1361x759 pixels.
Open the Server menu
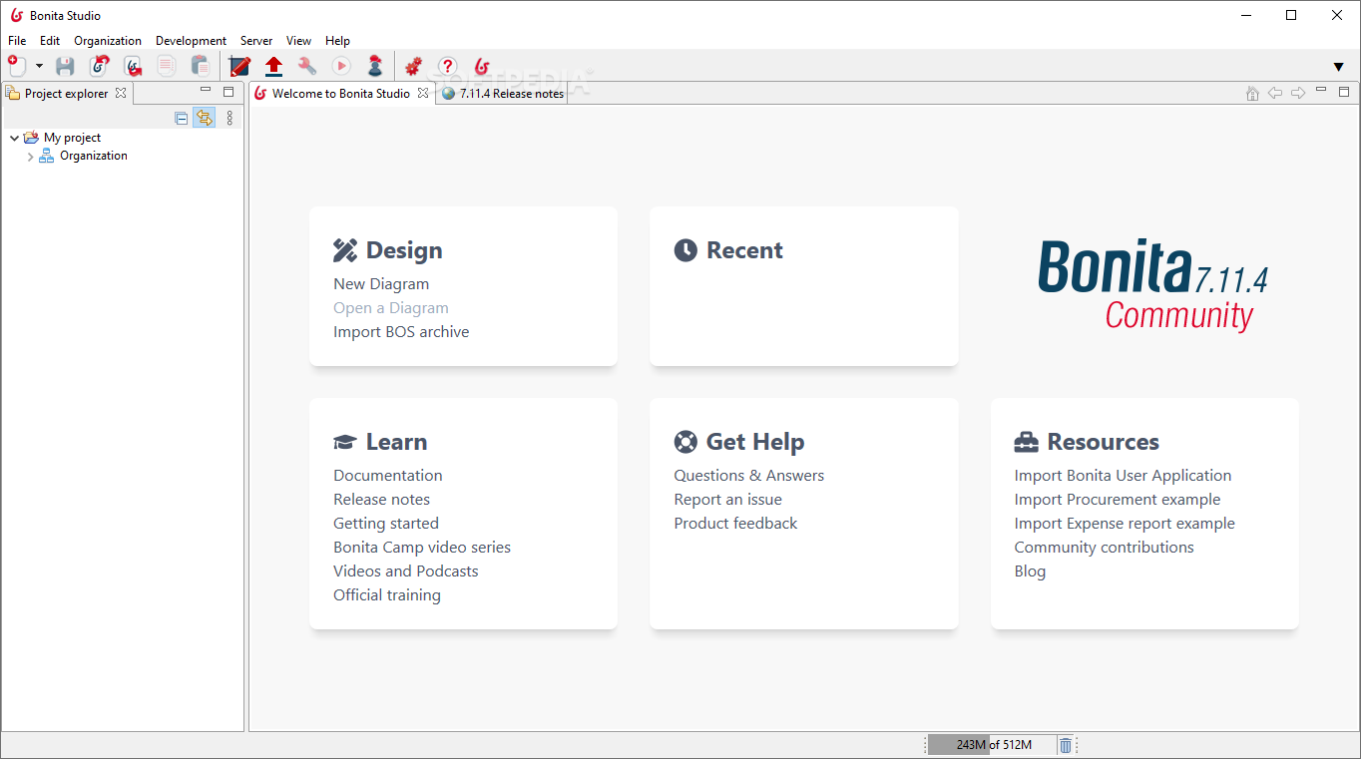[256, 41]
